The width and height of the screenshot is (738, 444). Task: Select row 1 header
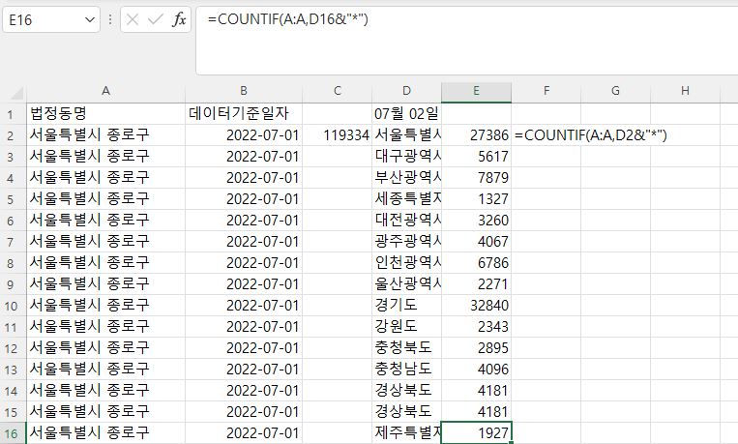(12, 113)
